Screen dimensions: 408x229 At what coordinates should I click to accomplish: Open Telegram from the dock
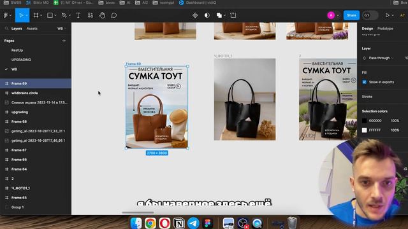tap(193, 223)
